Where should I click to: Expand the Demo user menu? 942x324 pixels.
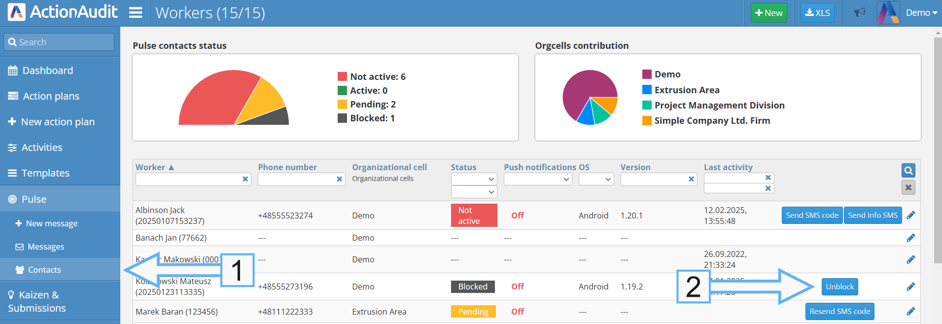pos(921,13)
